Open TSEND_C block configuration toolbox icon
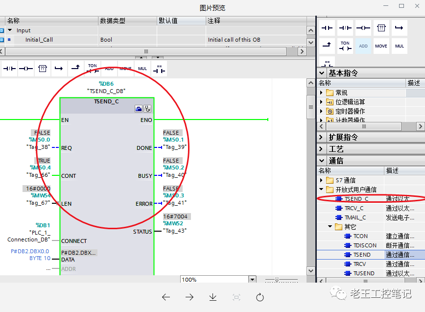 (x=139, y=109)
